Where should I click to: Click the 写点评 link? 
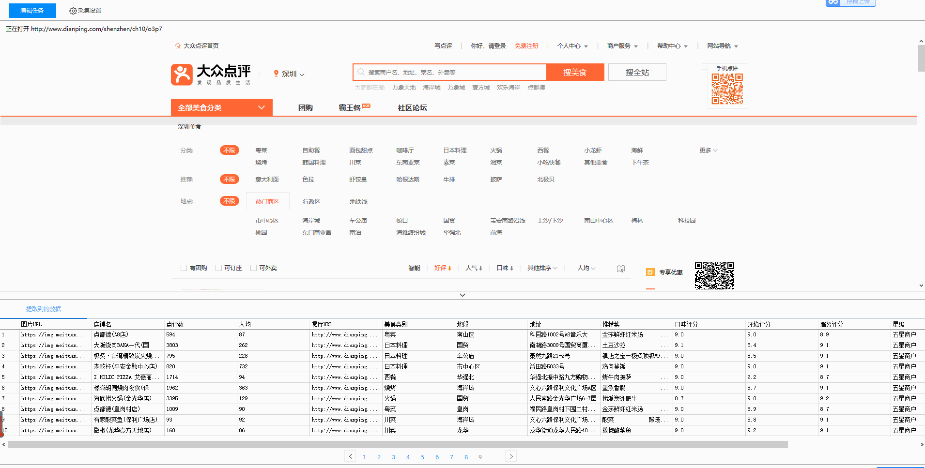(443, 46)
